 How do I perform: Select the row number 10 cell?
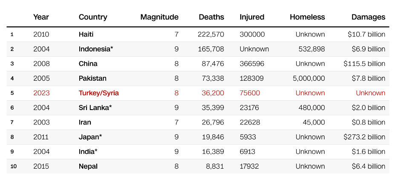click(x=14, y=166)
